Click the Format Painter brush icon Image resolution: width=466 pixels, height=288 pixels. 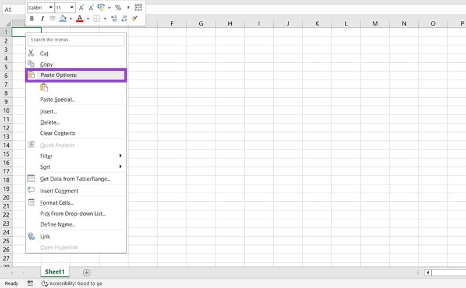[135, 19]
